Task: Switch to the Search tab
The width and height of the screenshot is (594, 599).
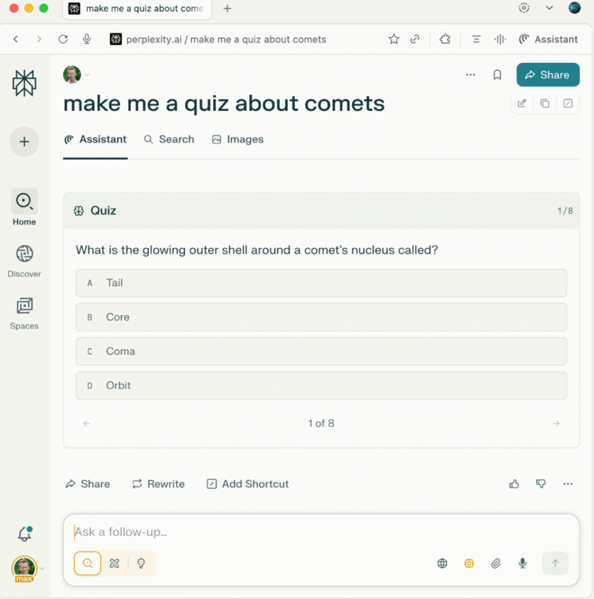Action: [169, 139]
